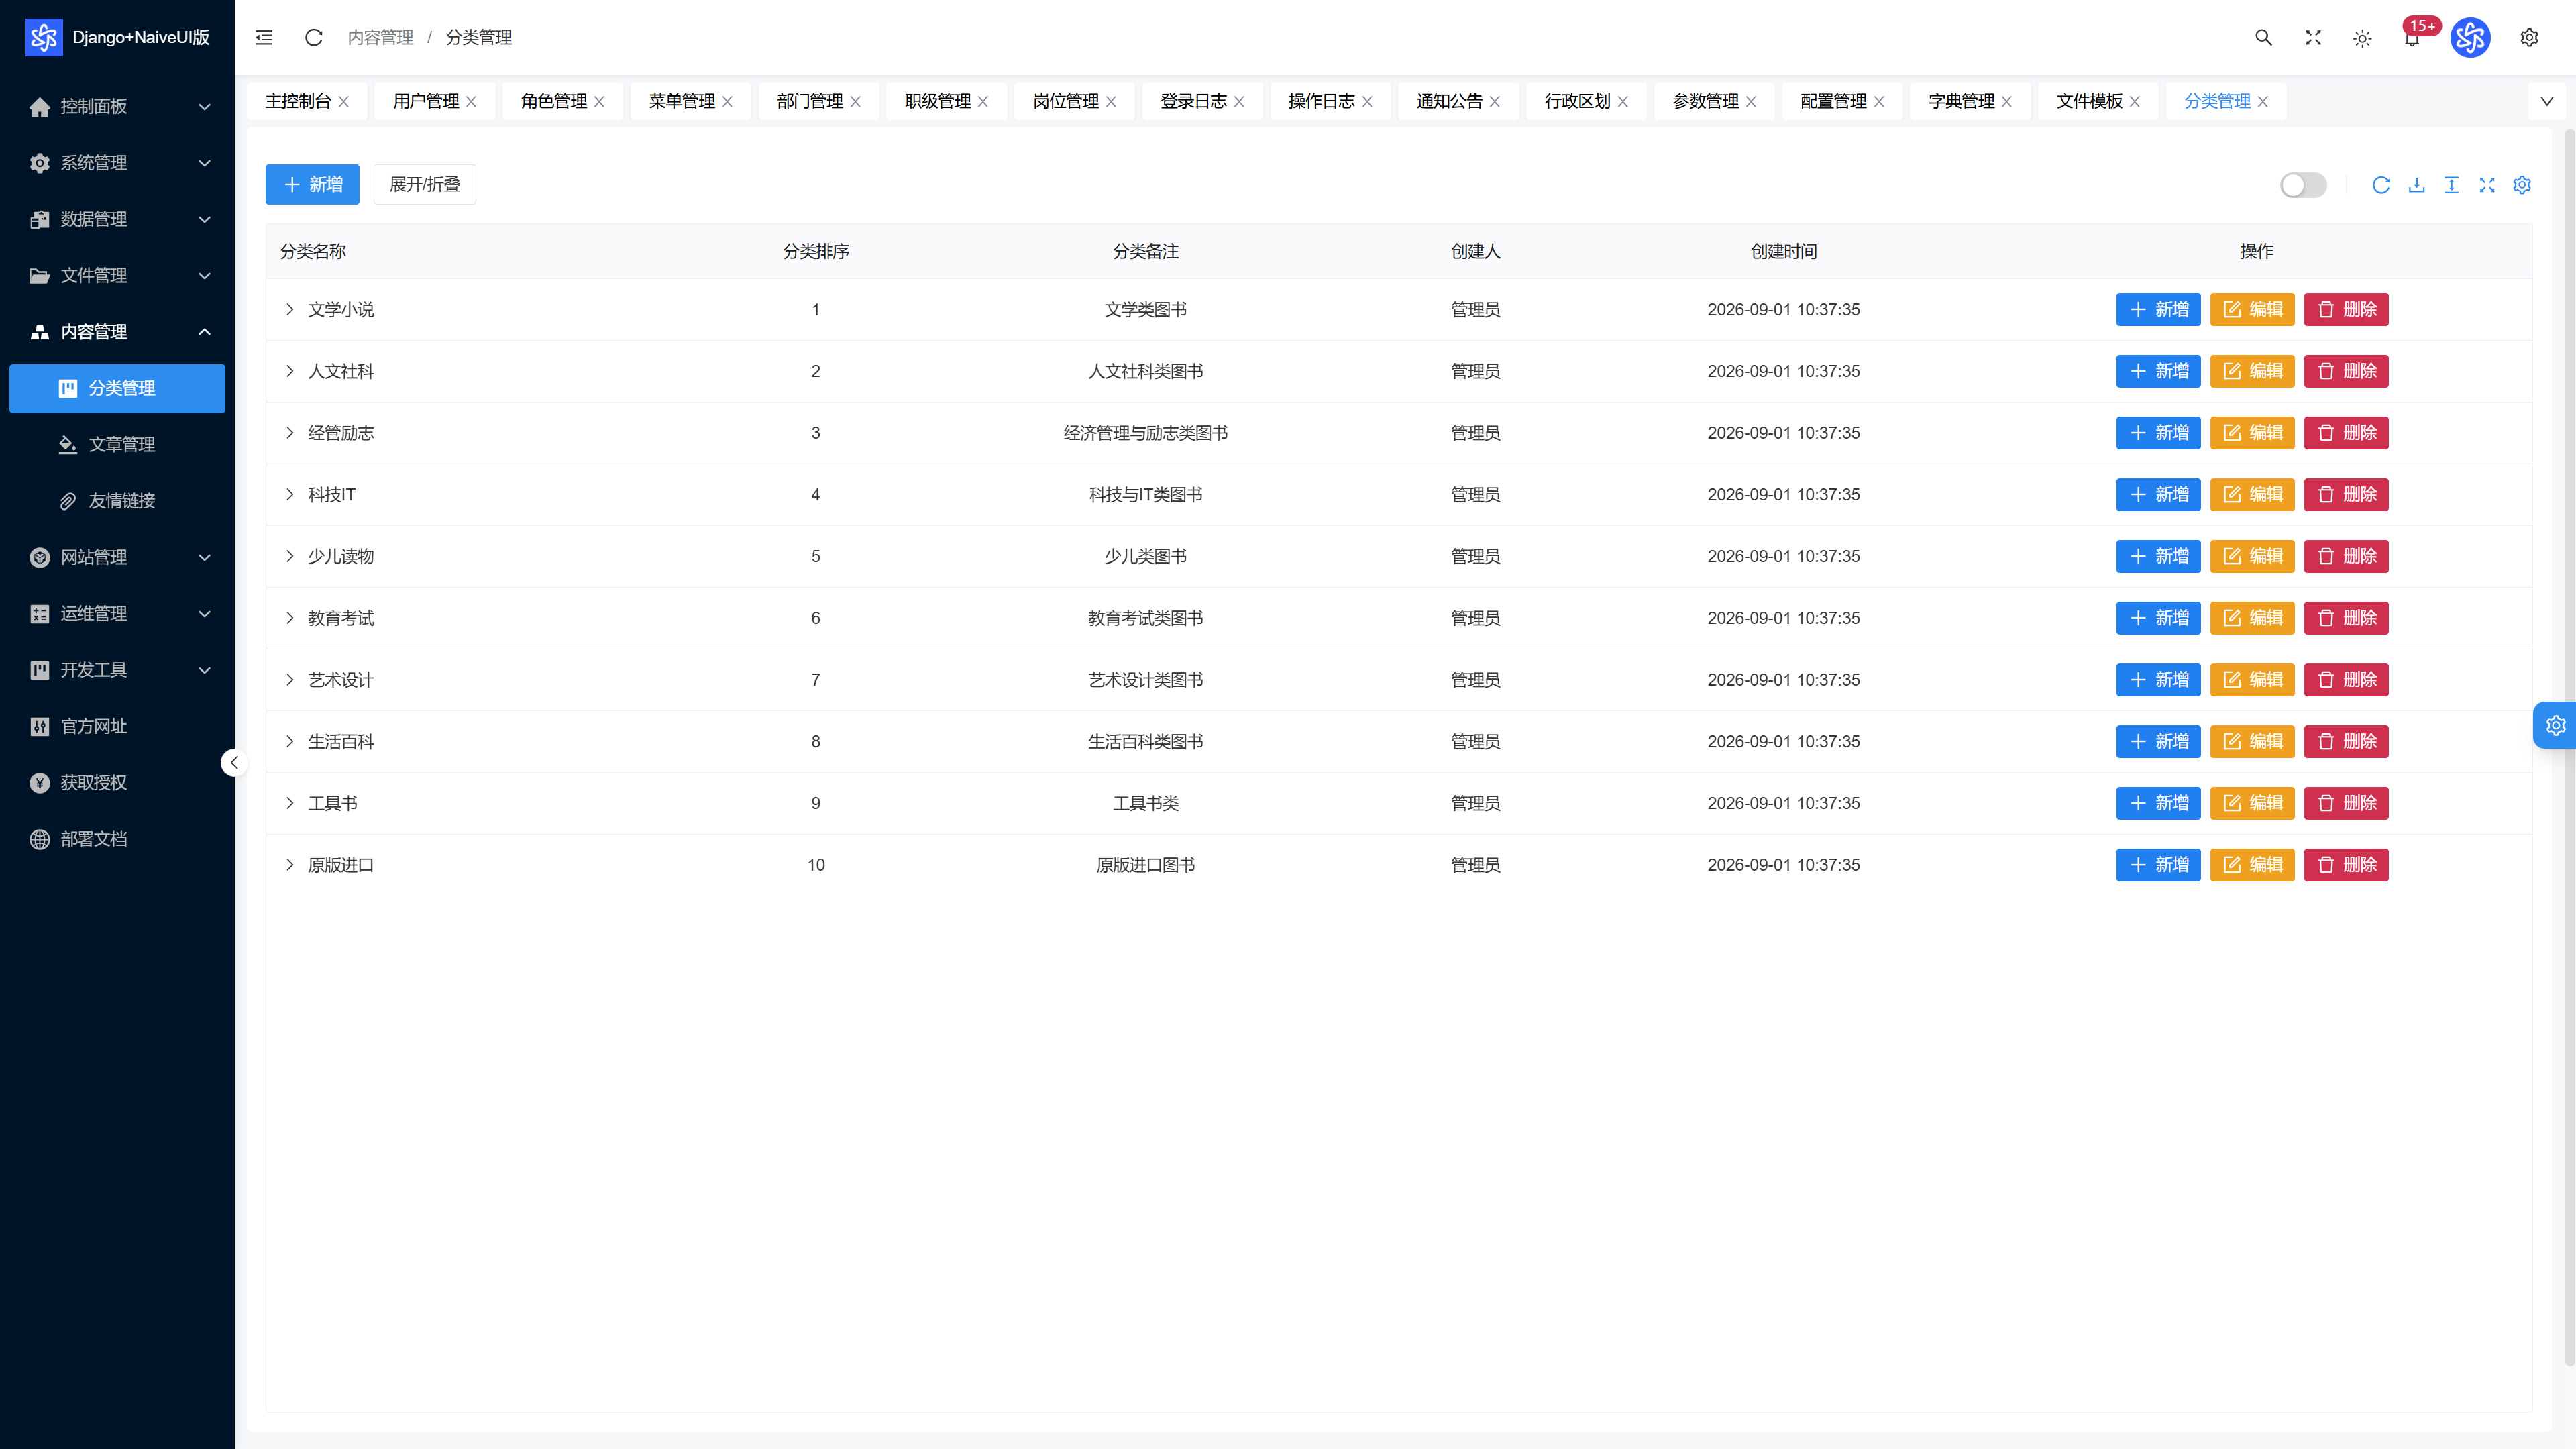
Task: Expand the 系统管理 sidebar menu
Action: (117, 162)
